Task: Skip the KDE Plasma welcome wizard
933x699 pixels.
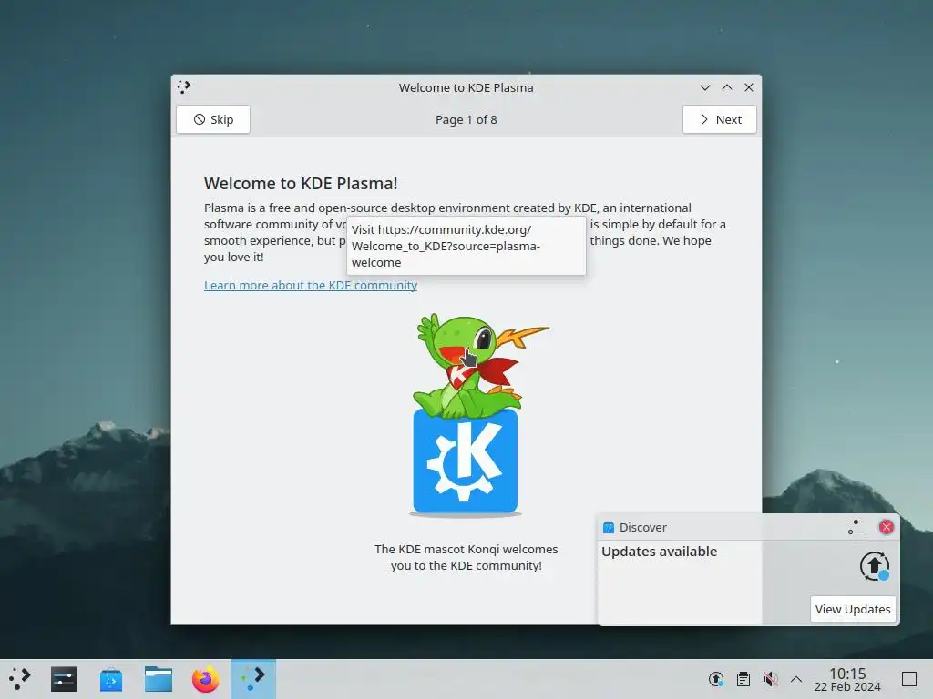Action: tap(213, 119)
